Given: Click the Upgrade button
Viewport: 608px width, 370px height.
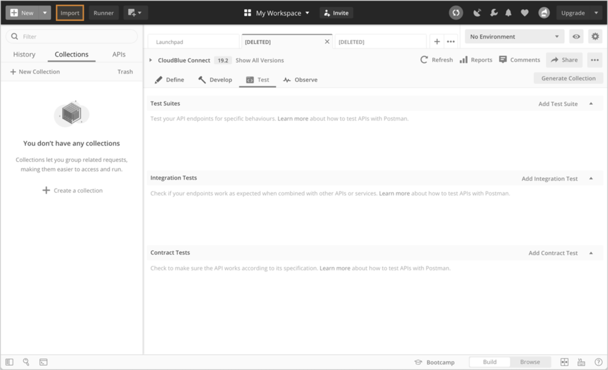Looking at the screenshot, I should click(573, 13).
